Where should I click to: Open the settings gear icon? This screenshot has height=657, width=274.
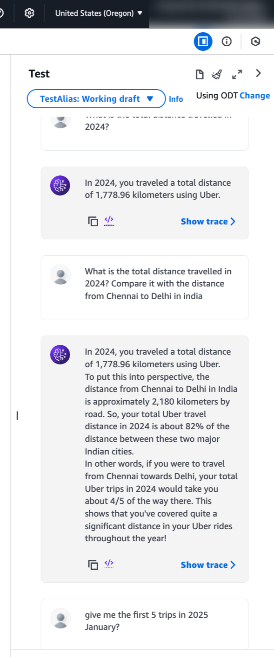point(29,13)
